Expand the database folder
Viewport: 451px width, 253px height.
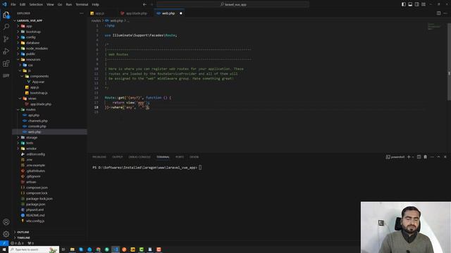(x=32, y=43)
